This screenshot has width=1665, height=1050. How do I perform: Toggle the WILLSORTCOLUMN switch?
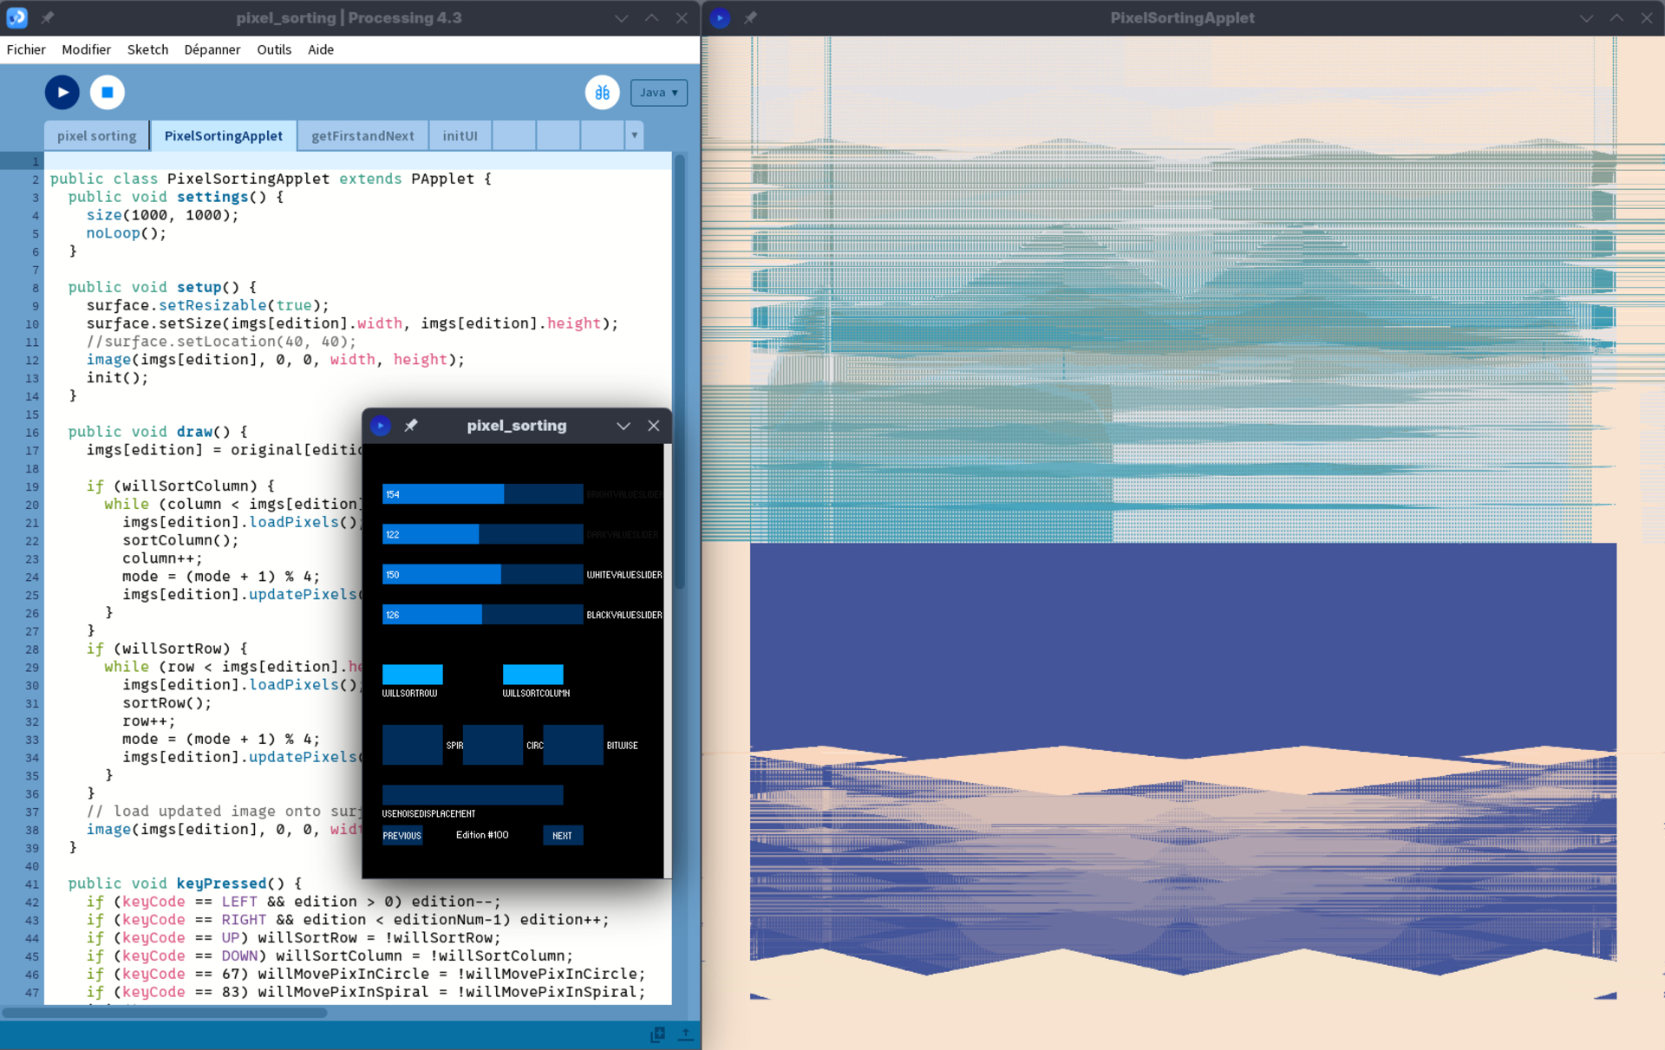pyautogui.click(x=532, y=675)
